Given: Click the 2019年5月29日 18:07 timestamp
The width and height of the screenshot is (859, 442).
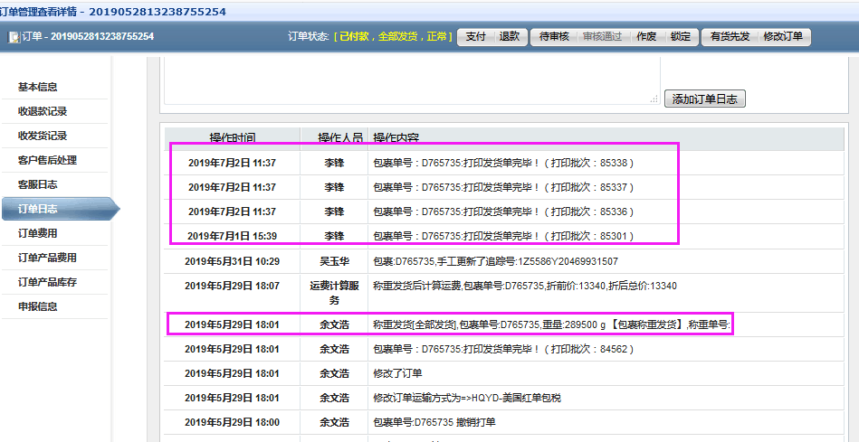Looking at the screenshot, I should click(x=233, y=287).
